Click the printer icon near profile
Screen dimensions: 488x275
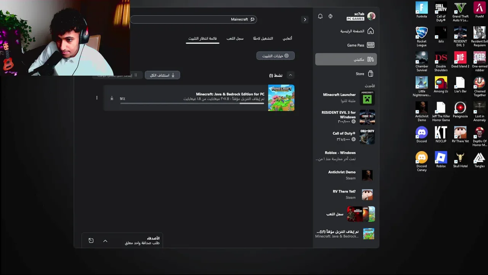click(x=331, y=16)
